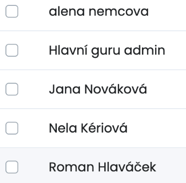Click the first name 'Jana'

65,90
